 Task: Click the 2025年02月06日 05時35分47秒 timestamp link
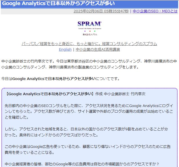coord(101,11)
